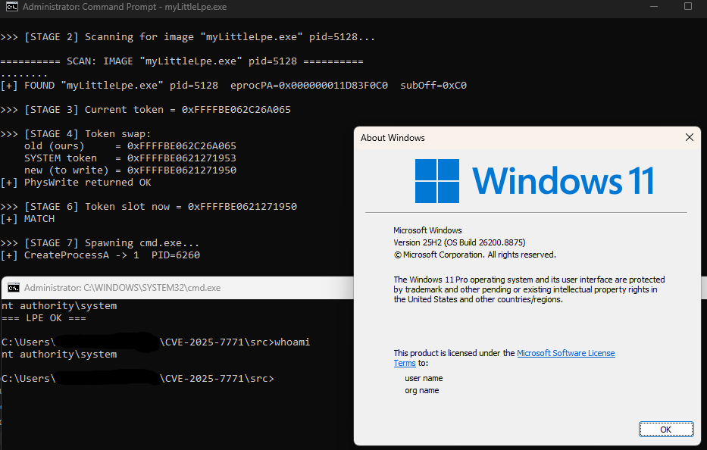Image resolution: width=707 pixels, height=450 pixels.
Task: Click the 'nt authority\system' line below whoami
Action: [59, 355]
